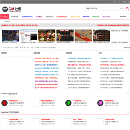Open the red carpet 页游刀剑 thumbnail
The width and height of the screenshot is (130, 130).
[83, 35]
